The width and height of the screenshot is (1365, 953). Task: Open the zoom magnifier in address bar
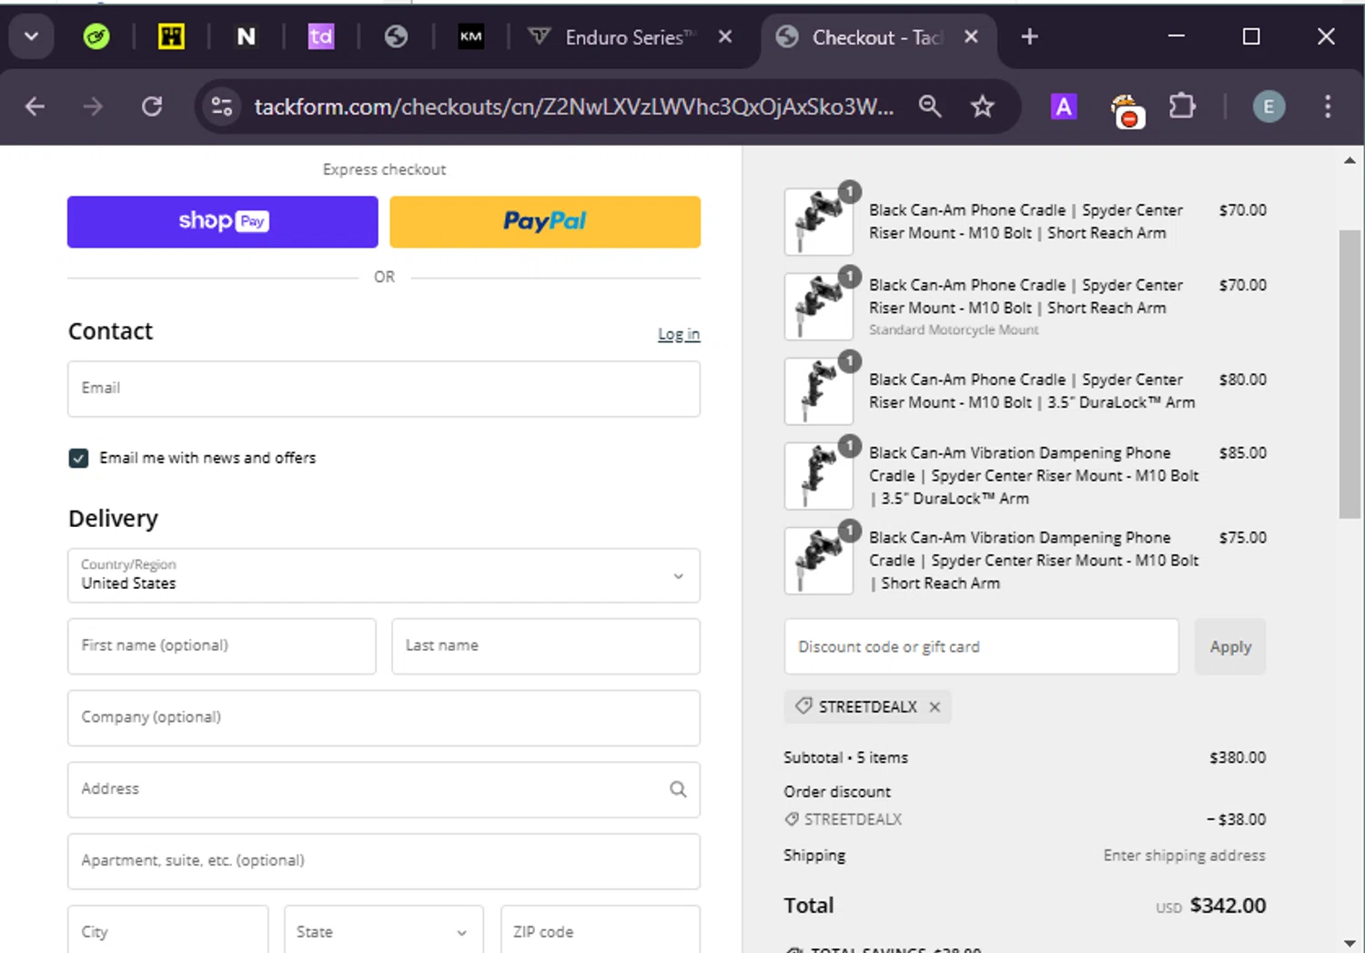[x=930, y=106]
